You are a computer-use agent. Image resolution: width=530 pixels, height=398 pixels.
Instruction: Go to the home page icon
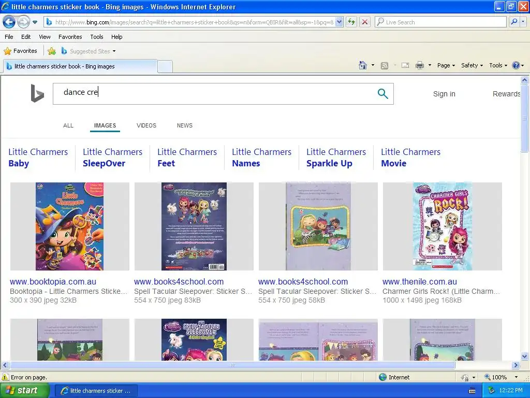click(x=363, y=65)
